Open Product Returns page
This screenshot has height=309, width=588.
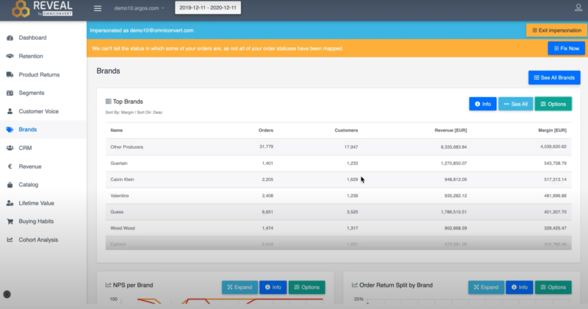(39, 75)
